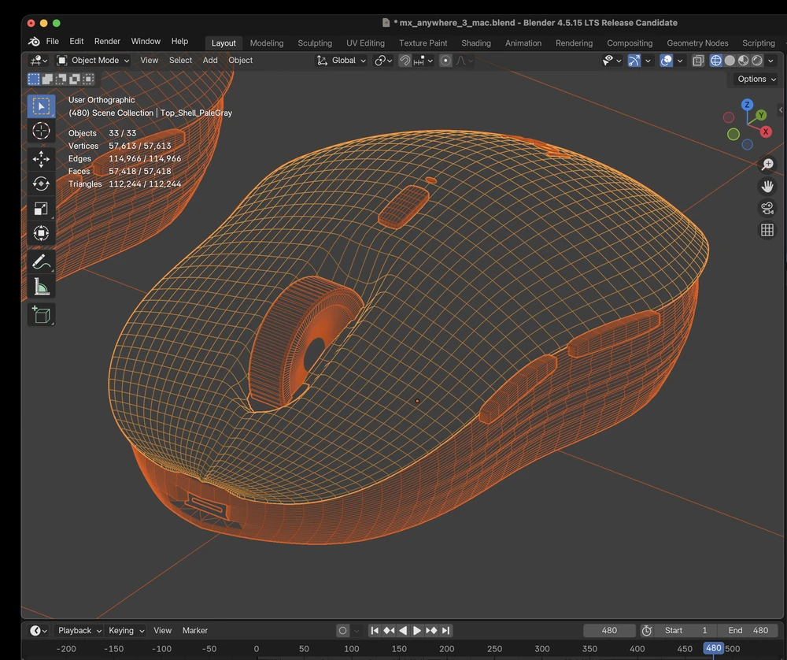The image size is (787, 660).
Task: Toggle preview range clock icon
Action: tap(647, 630)
